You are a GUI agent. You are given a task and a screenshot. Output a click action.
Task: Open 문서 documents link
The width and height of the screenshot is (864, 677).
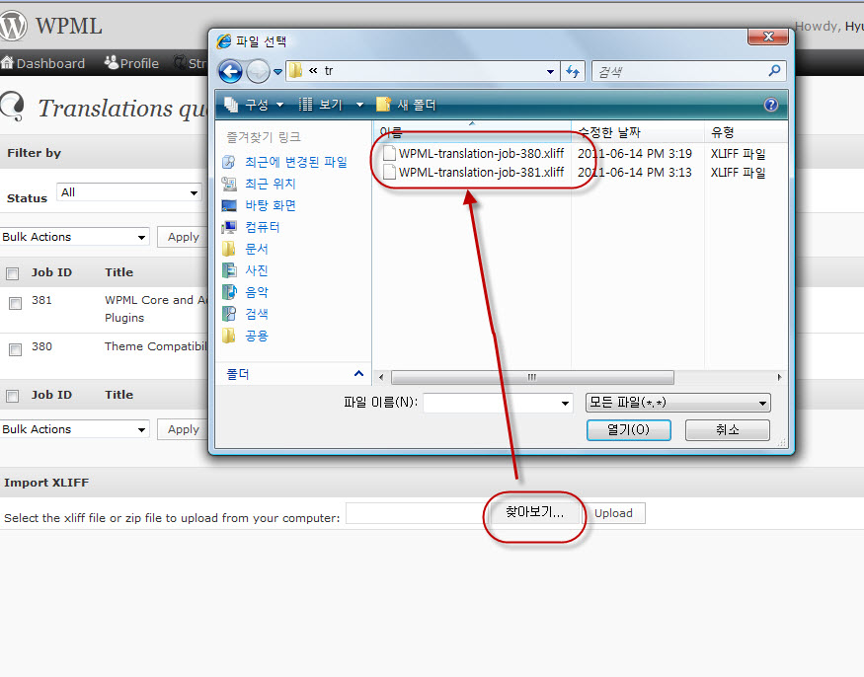coord(256,249)
